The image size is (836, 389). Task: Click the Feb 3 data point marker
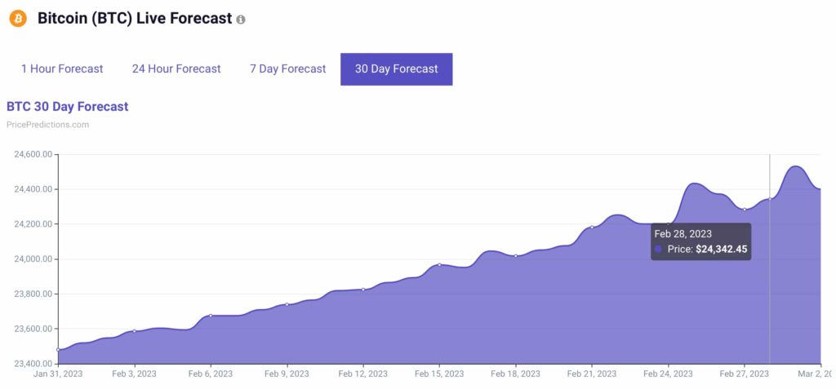pyautogui.click(x=135, y=331)
